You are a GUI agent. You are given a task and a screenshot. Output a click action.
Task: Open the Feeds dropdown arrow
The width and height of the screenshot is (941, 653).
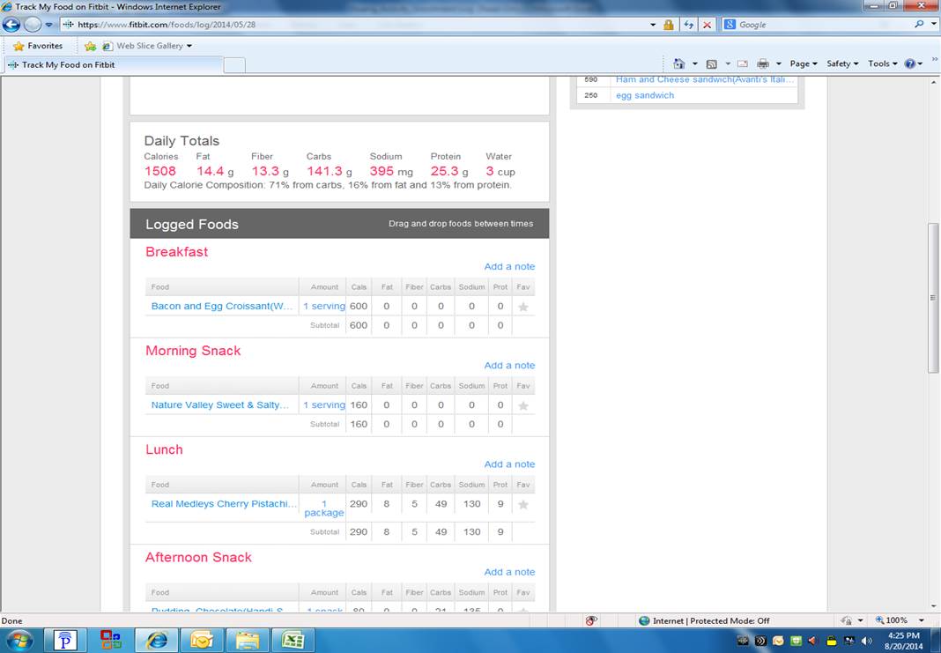728,63
